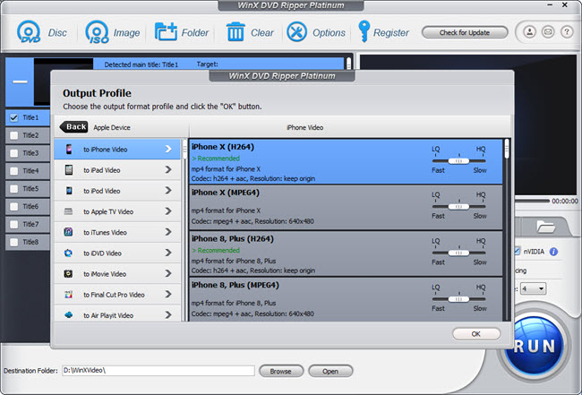The height and width of the screenshot is (395, 582).
Task: Check the Title8 checkbox
Action: [x=13, y=243]
